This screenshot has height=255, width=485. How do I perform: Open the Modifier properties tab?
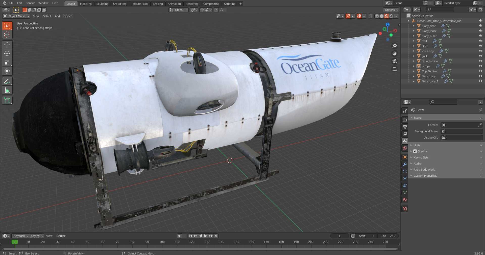pos(405,164)
